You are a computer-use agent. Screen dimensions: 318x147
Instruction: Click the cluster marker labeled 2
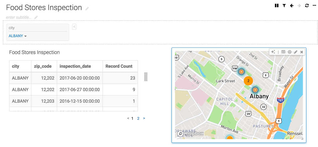[248, 81]
